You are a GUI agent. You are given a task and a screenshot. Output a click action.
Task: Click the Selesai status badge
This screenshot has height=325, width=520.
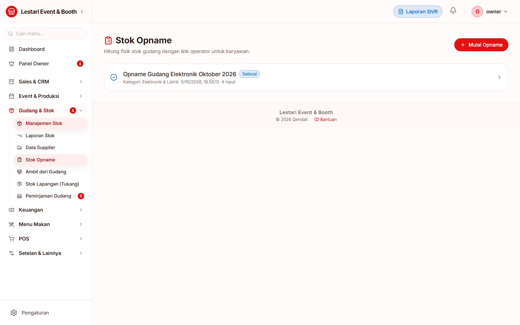coord(250,74)
